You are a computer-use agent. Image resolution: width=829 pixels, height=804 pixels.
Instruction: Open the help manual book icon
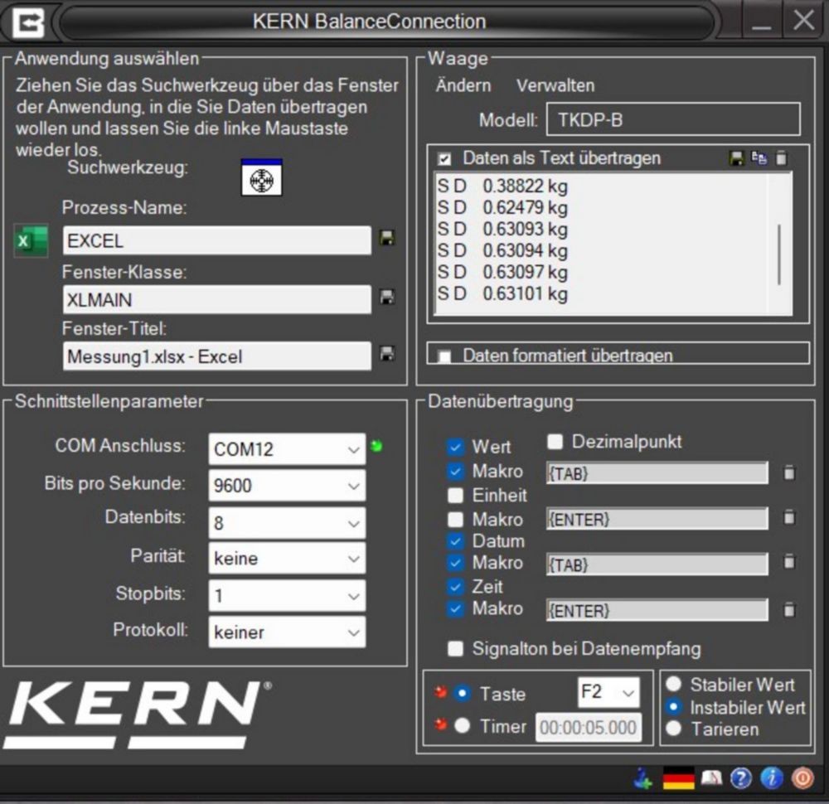pos(710,778)
